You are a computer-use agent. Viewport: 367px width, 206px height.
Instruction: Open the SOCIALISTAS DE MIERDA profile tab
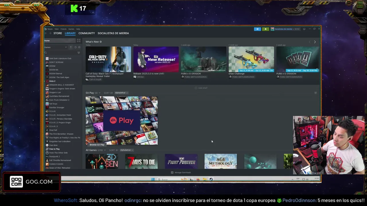(113, 33)
